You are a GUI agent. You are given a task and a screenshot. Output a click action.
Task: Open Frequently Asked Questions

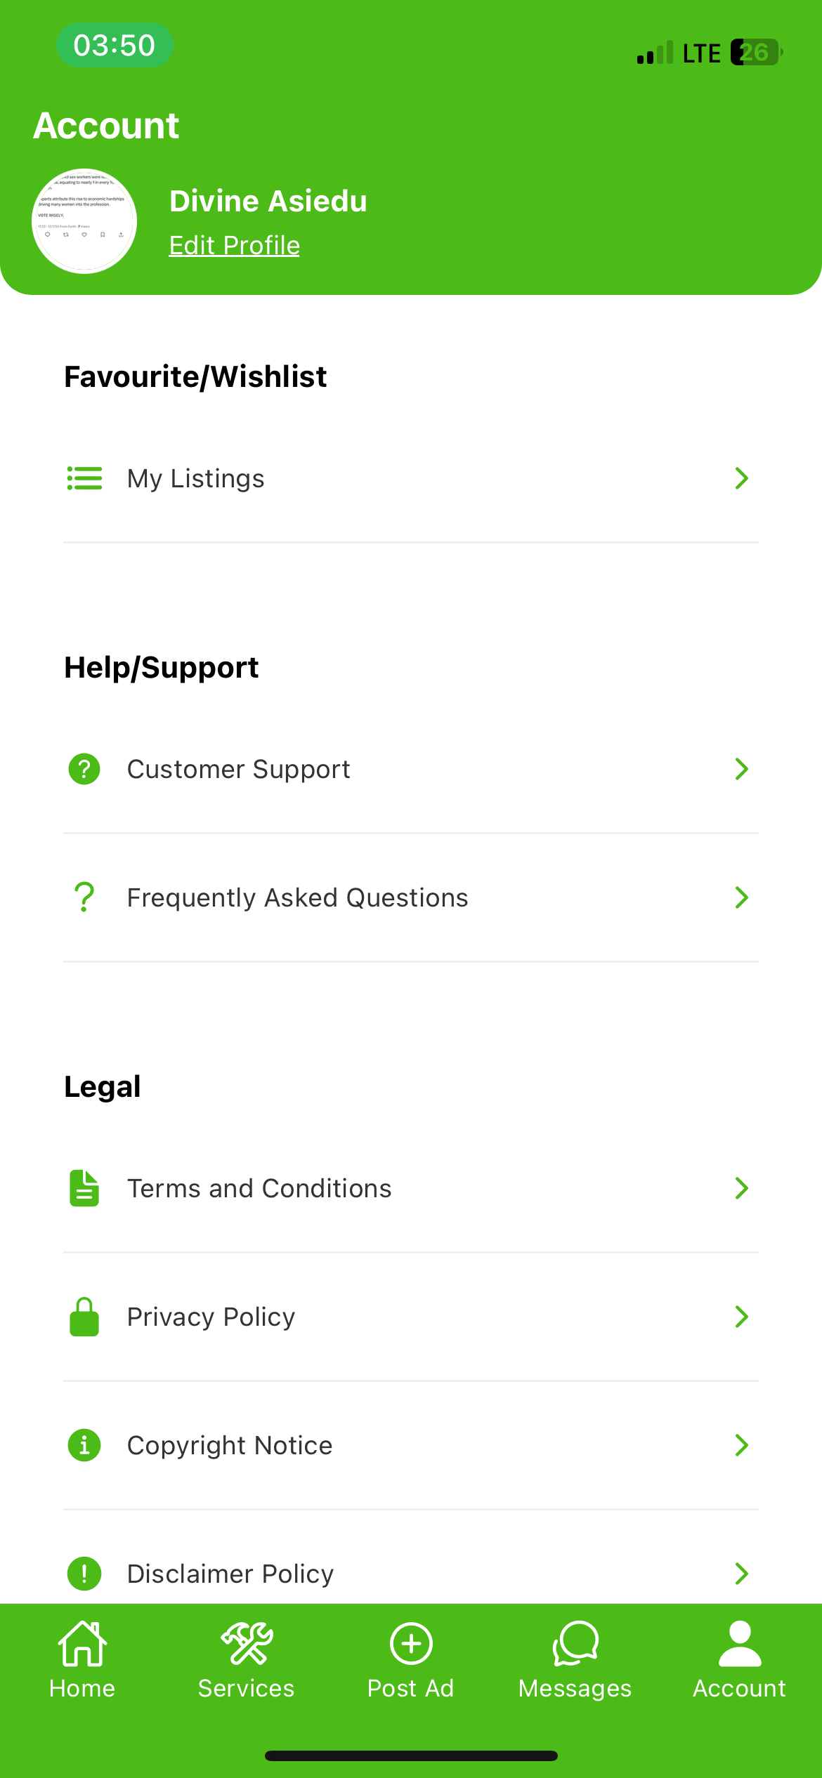point(297,897)
